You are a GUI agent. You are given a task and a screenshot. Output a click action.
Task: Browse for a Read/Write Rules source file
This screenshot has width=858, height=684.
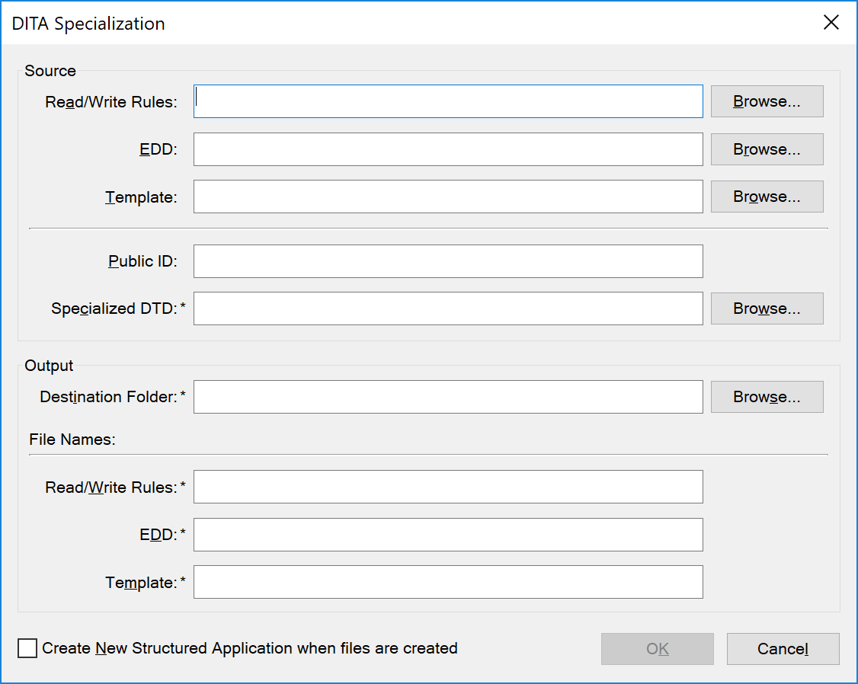[x=767, y=101]
